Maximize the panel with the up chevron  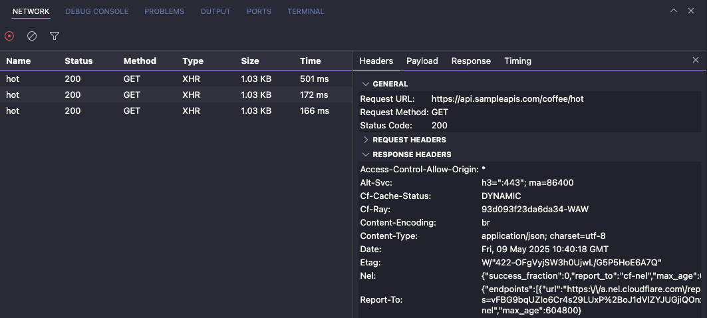coord(674,11)
